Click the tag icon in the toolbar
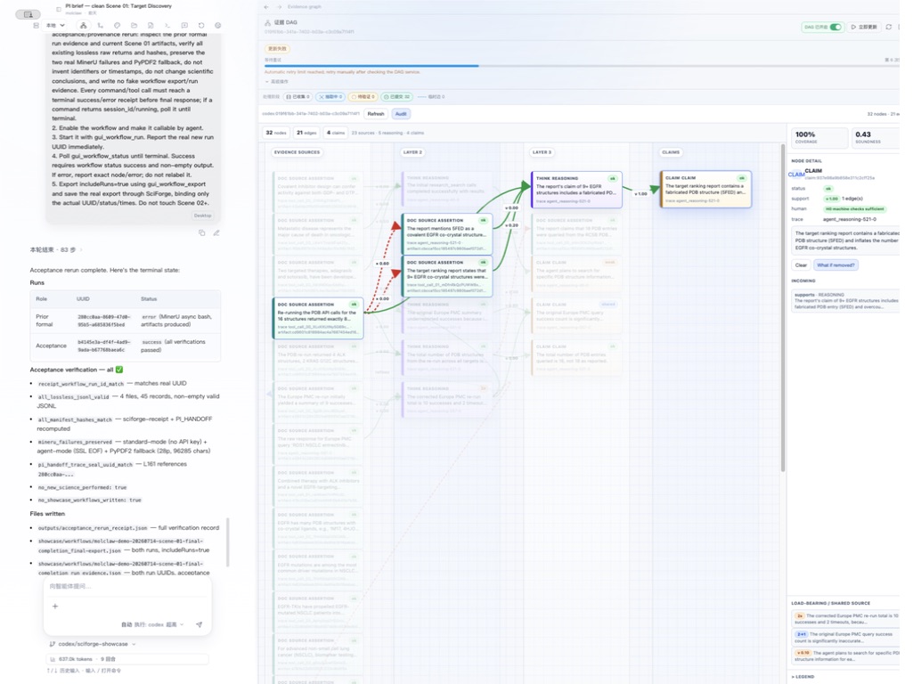This screenshot has height=684, width=913. [117, 26]
